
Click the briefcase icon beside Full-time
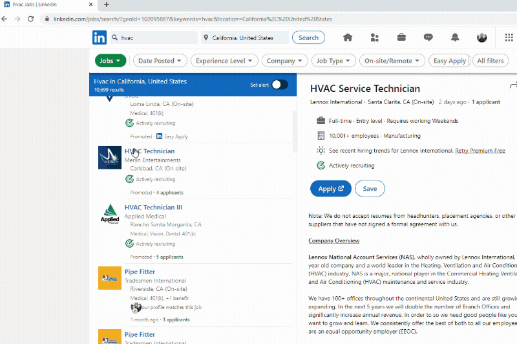[x=321, y=121]
